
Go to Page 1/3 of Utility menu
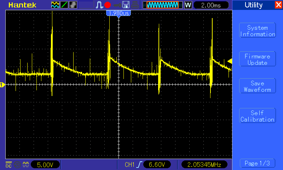(x=258, y=163)
